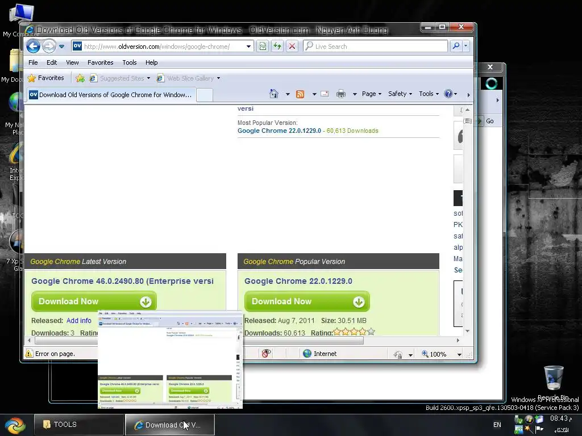Click the Internet zone globe icon

[307, 354]
